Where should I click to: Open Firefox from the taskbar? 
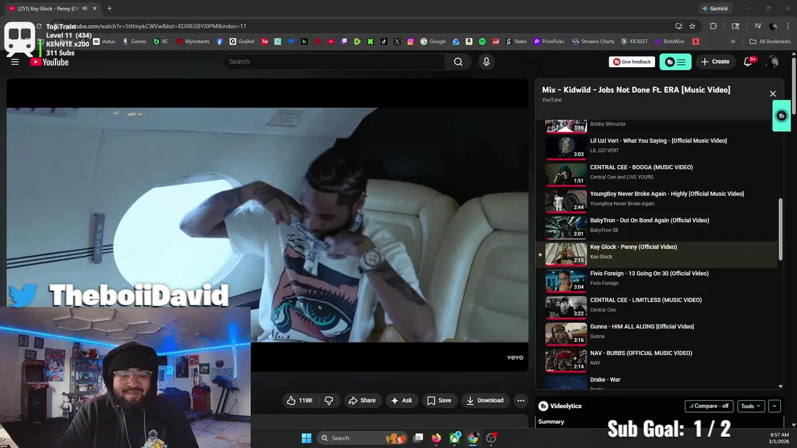[x=436, y=438]
